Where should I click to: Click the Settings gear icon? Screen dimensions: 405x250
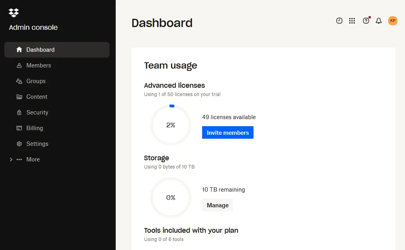[x=19, y=144]
